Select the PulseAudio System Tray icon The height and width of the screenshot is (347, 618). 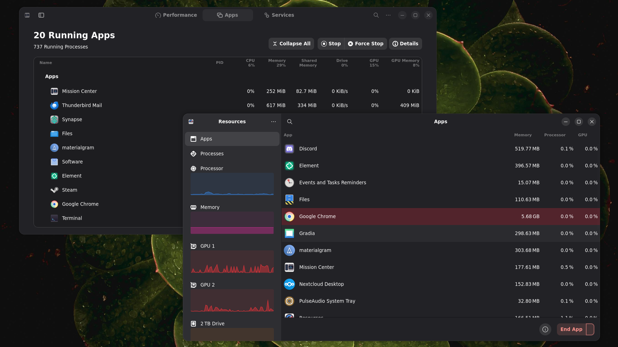click(289, 301)
